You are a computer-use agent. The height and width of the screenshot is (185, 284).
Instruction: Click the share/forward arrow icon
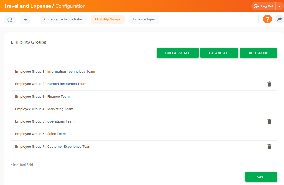279,19
